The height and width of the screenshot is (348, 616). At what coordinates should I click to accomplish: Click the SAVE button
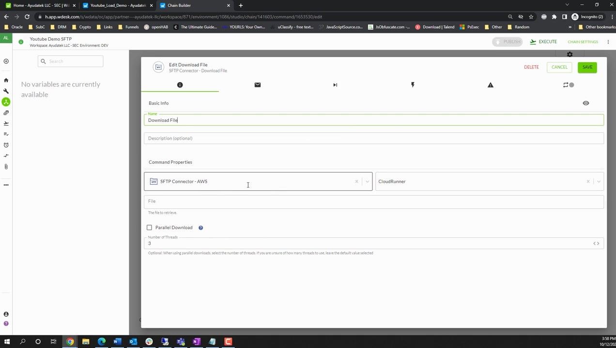coord(587,67)
